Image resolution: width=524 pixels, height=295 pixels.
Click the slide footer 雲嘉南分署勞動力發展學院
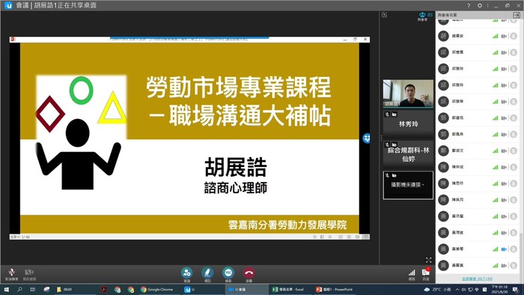click(x=287, y=225)
